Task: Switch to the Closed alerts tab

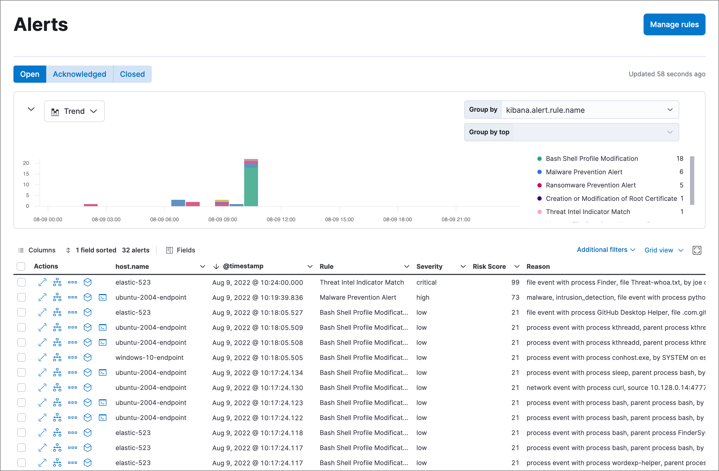Action: tap(132, 74)
